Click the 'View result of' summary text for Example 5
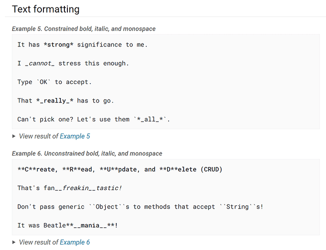This screenshot has width=326, height=250. pyautogui.click(x=38, y=136)
